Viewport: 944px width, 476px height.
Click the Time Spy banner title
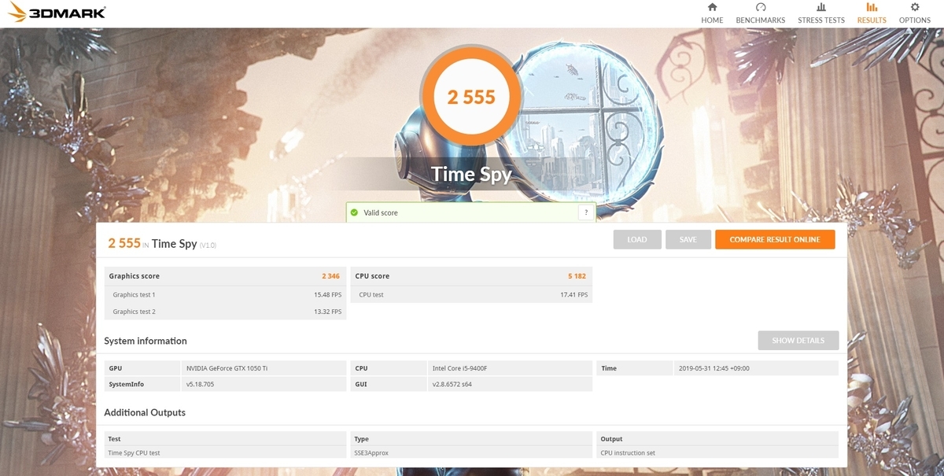pos(471,175)
